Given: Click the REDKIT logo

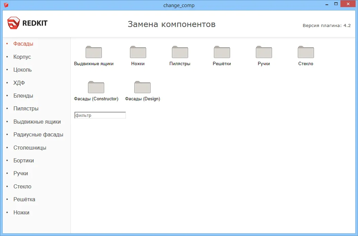Looking at the screenshot, I should 27,23.
